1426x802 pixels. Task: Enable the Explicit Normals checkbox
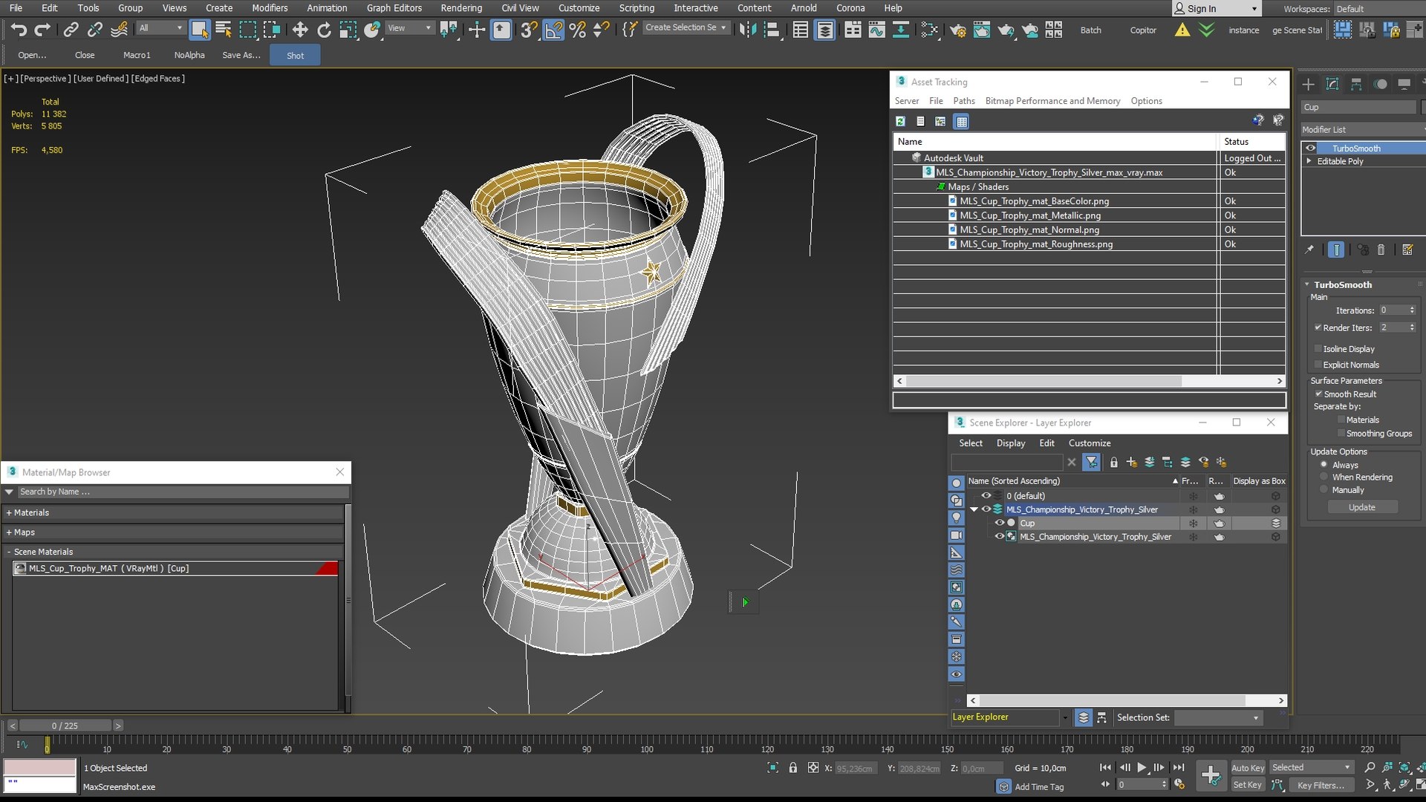pos(1318,365)
